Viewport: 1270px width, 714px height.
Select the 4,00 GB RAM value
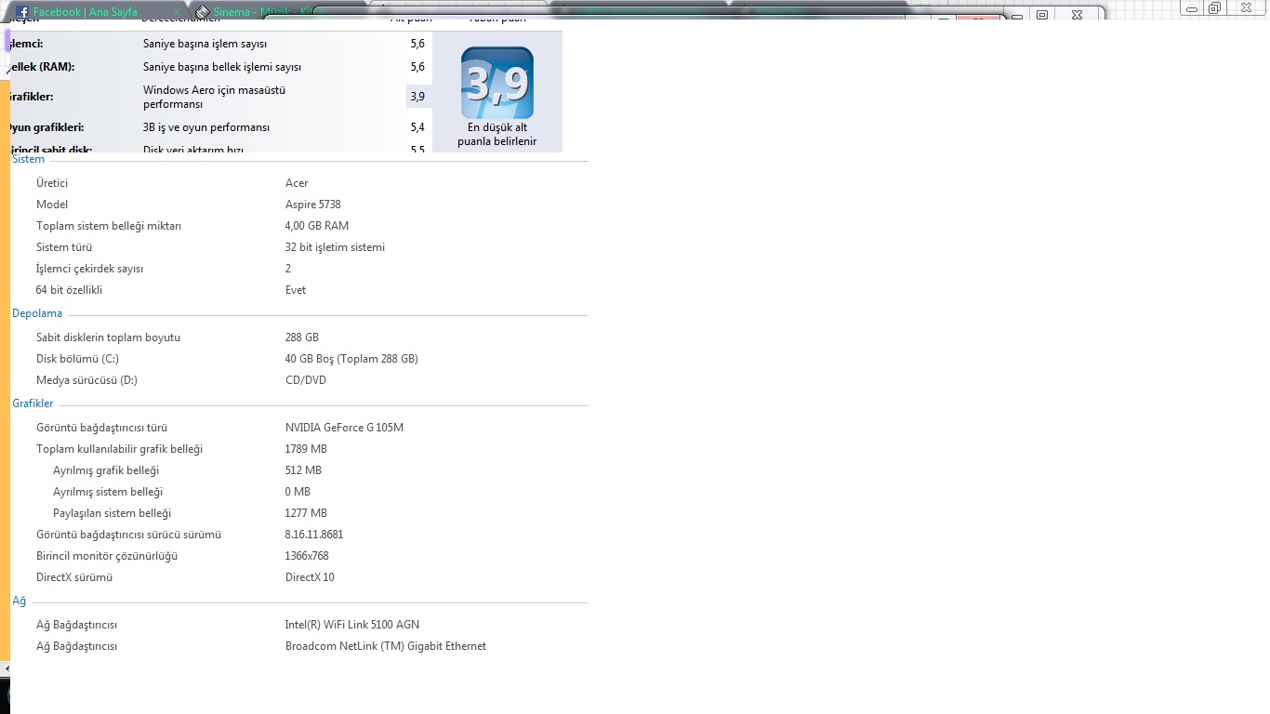pyautogui.click(x=317, y=226)
